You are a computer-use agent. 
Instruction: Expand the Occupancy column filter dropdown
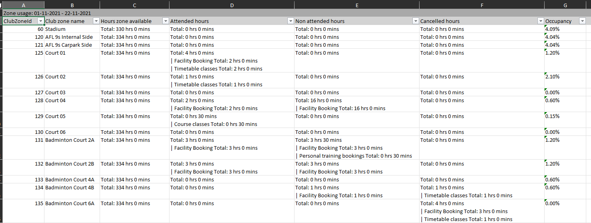click(x=582, y=21)
